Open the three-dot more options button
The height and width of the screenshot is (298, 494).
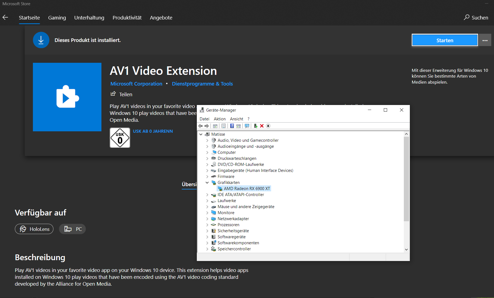(x=485, y=40)
